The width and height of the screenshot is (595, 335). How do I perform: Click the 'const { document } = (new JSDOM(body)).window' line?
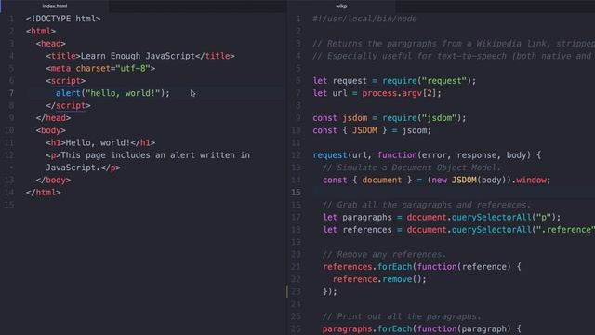click(x=436, y=180)
